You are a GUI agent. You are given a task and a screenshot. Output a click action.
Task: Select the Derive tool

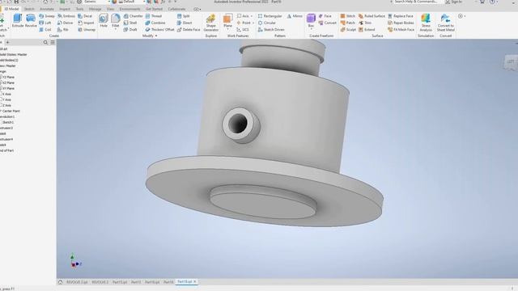pos(66,23)
